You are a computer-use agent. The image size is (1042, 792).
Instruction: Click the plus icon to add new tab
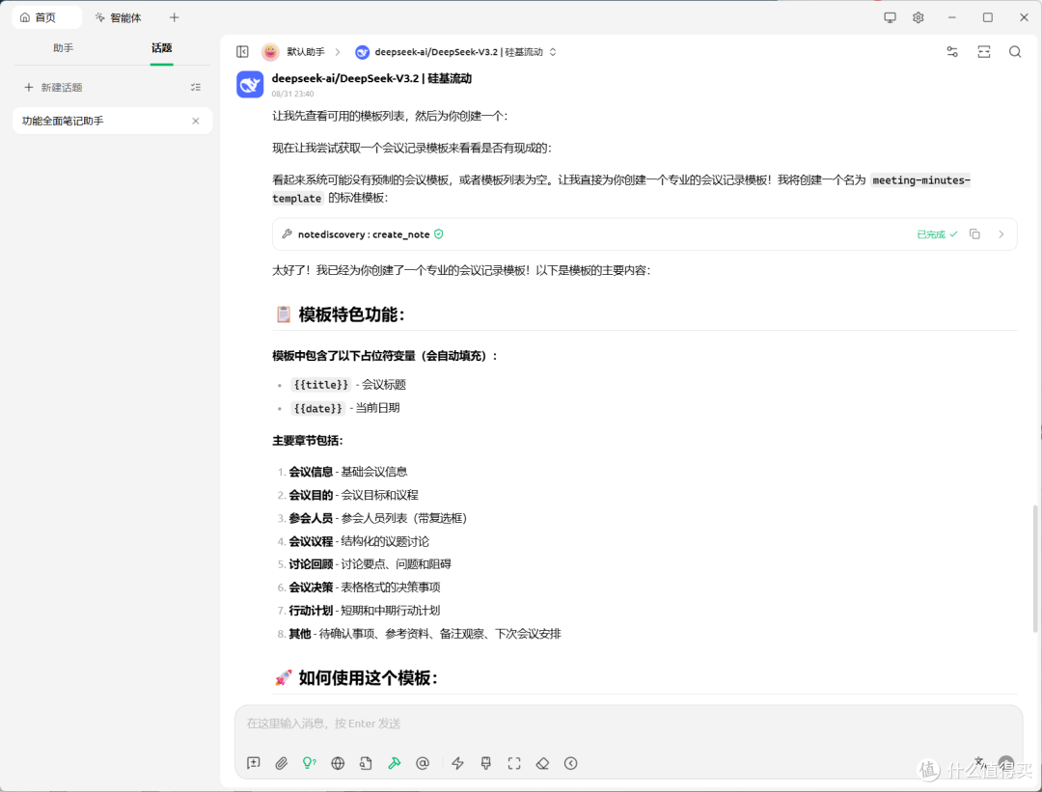[x=174, y=17]
